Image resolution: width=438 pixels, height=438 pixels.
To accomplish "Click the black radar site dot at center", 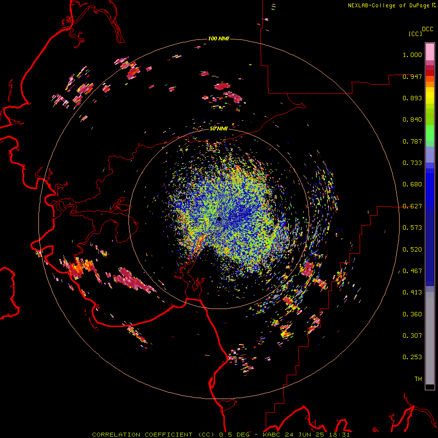I will coord(219,219).
